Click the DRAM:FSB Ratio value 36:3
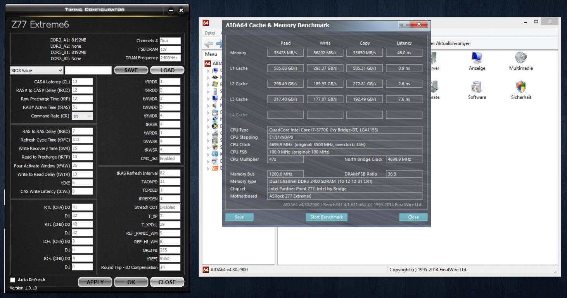This screenshot has width=567, height=298. tap(404, 174)
